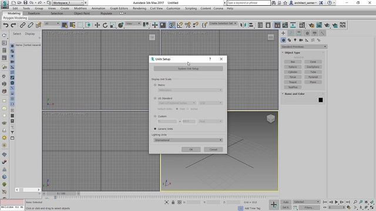The height and width of the screenshot is (211, 376).
Task: Switch to the Freeform ribbon tab
Action: coord(34,13)
